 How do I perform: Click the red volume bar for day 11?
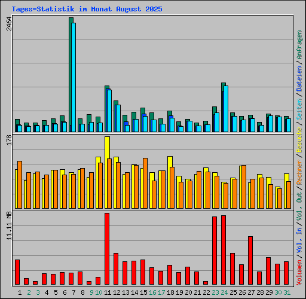point(107,249)
